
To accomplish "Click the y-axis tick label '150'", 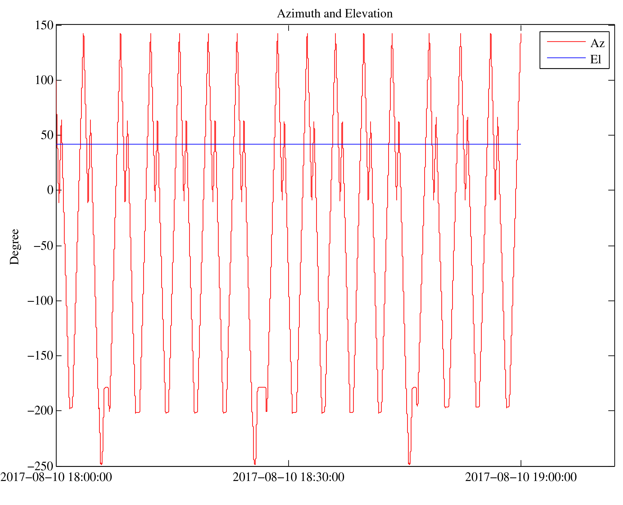I will [x=44, y=25].
